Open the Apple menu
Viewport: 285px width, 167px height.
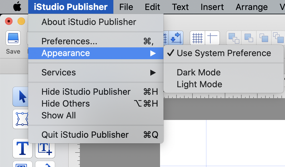click(17, 7)
